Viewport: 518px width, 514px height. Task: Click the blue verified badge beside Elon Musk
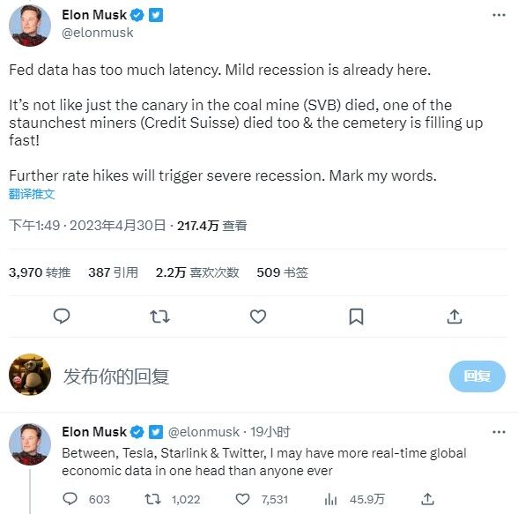(137, 15)
